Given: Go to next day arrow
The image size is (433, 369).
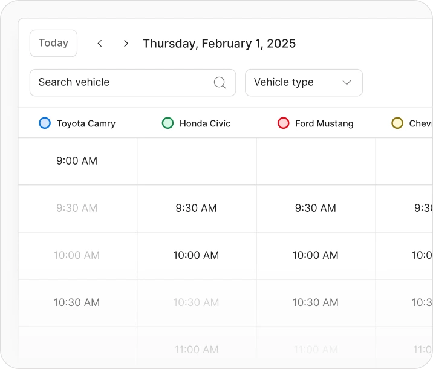Looking at the screenshot, I should tap(126, 44).
